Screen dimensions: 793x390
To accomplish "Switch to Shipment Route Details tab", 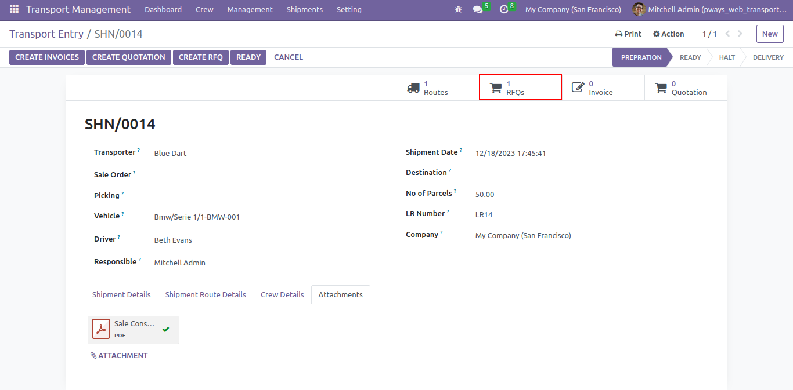I will 206,294.
